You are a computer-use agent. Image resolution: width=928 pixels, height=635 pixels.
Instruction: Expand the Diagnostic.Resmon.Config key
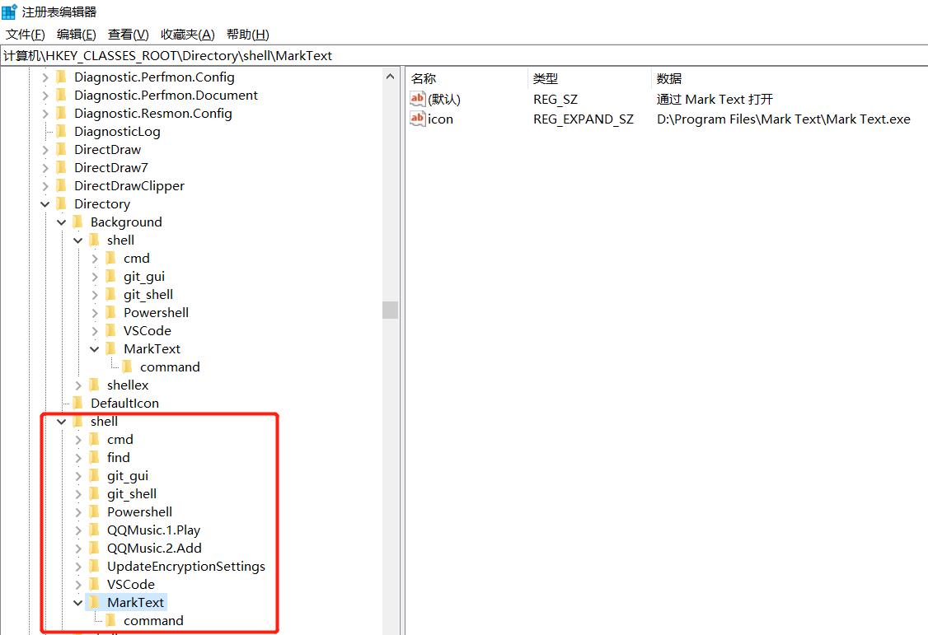(x=45, y=114)
